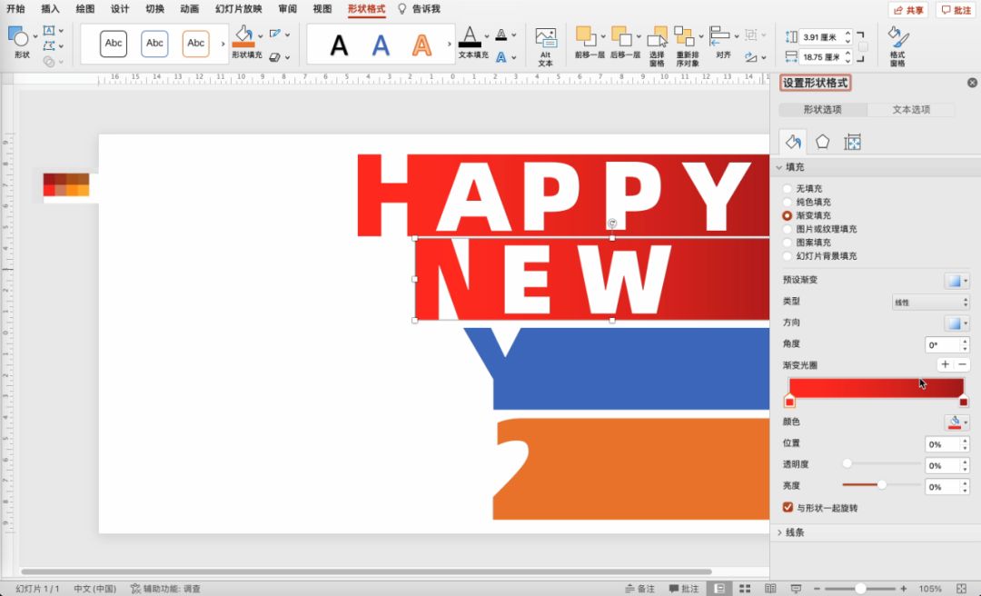Switch to reading view icon

pos(770,589)
